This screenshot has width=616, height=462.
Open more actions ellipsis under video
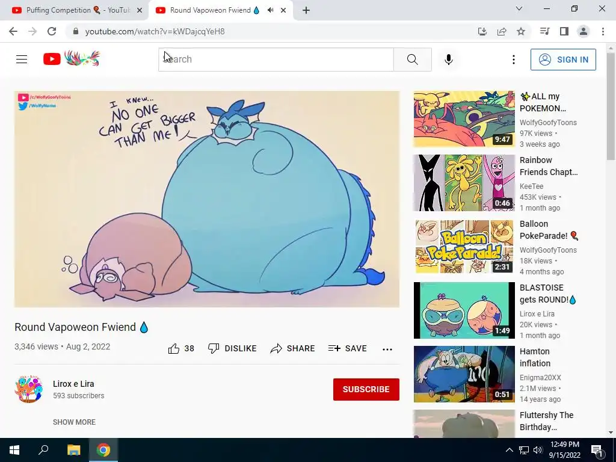pos(387,349)
